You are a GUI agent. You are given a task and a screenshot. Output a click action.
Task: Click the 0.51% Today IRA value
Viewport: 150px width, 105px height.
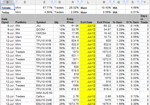coord(133,12)
